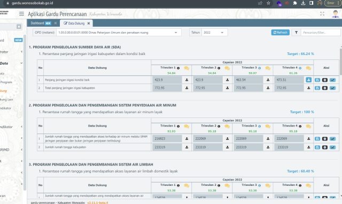Upload file for Triwulan 2 Panjang jaringan irigasi kondisi baik
342x204 pixels.
(x=227, y=80)
